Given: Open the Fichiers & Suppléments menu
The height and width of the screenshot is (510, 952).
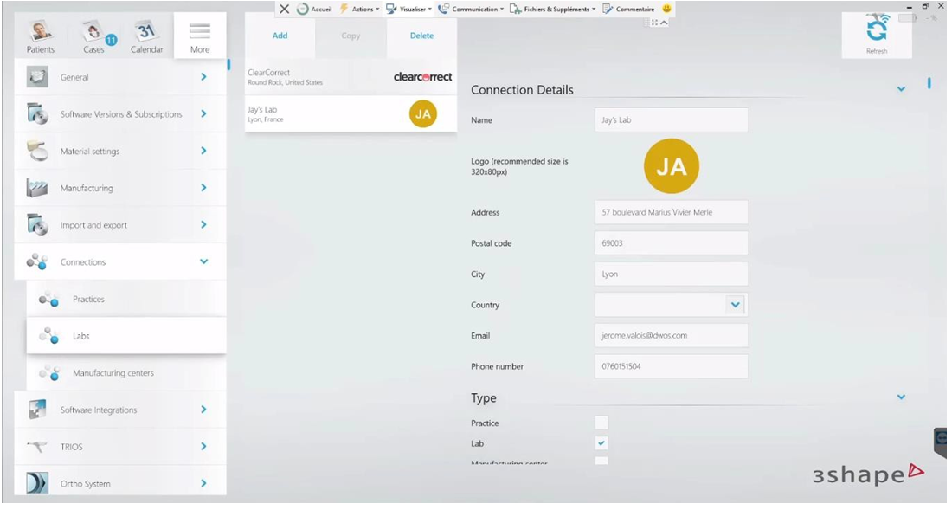Looking at the screenshot, I should 552,10.
